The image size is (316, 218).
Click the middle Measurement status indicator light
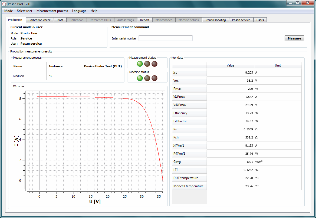(147, 64)
